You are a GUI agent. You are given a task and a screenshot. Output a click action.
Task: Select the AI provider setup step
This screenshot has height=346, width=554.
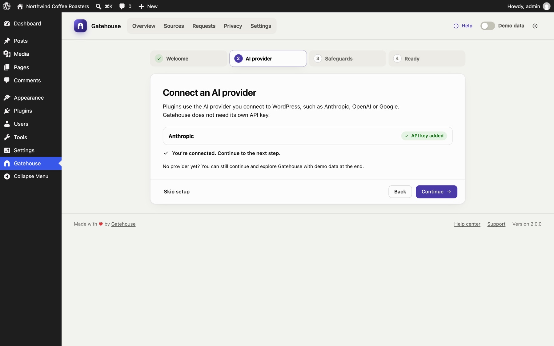point(268,58)
